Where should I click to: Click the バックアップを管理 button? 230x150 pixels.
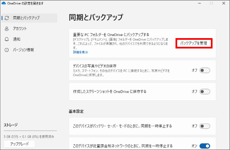[194, 43]
